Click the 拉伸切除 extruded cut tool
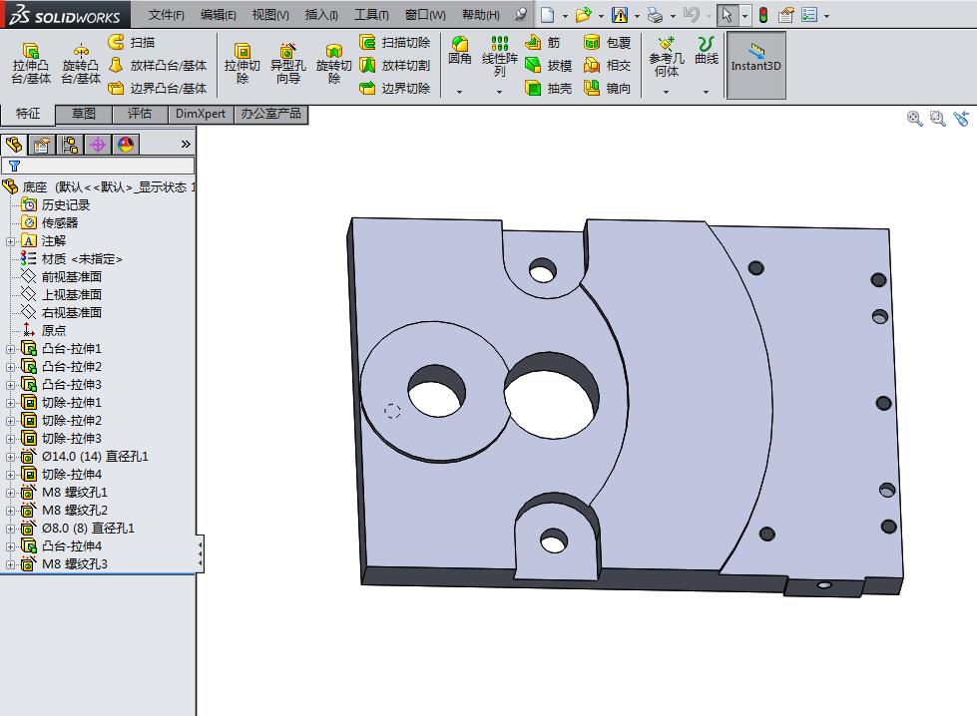Viewport: 977px width, 716px height. point(242,64)
